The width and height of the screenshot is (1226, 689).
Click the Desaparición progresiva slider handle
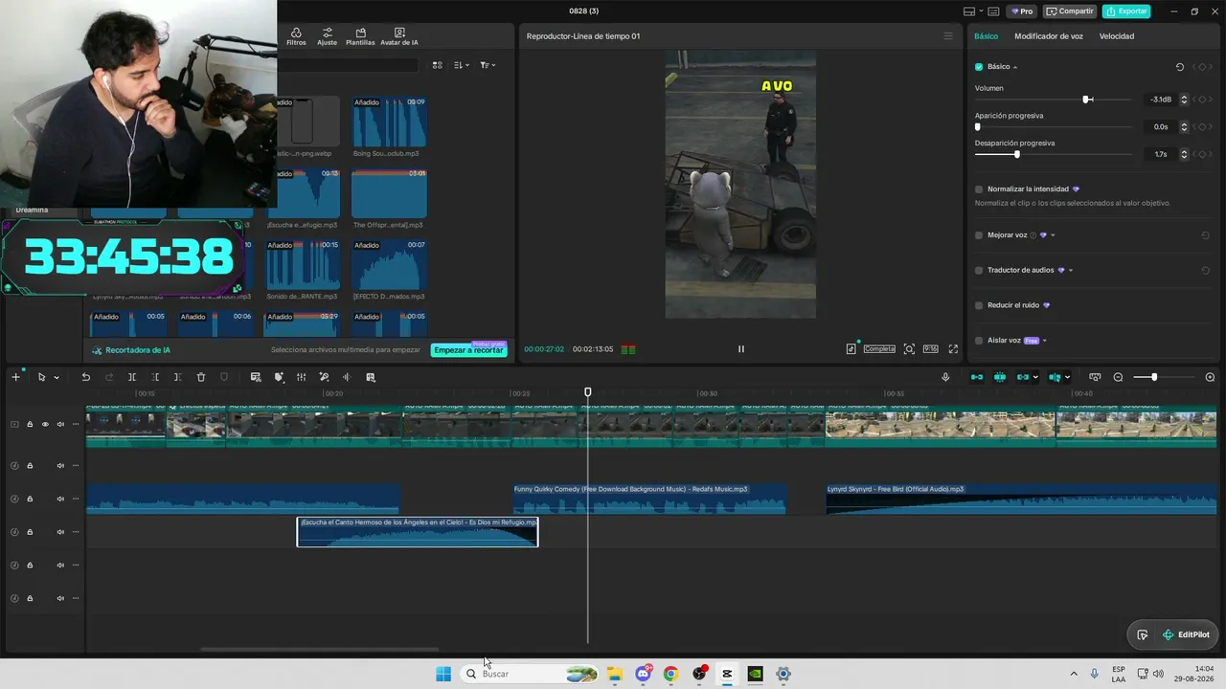pos(1016,154)
